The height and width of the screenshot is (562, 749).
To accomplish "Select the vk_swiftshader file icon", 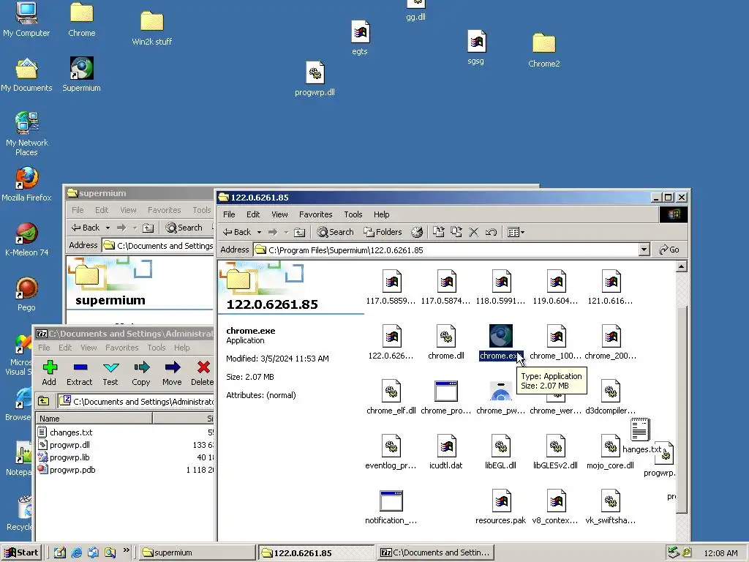I will (611, 501).
